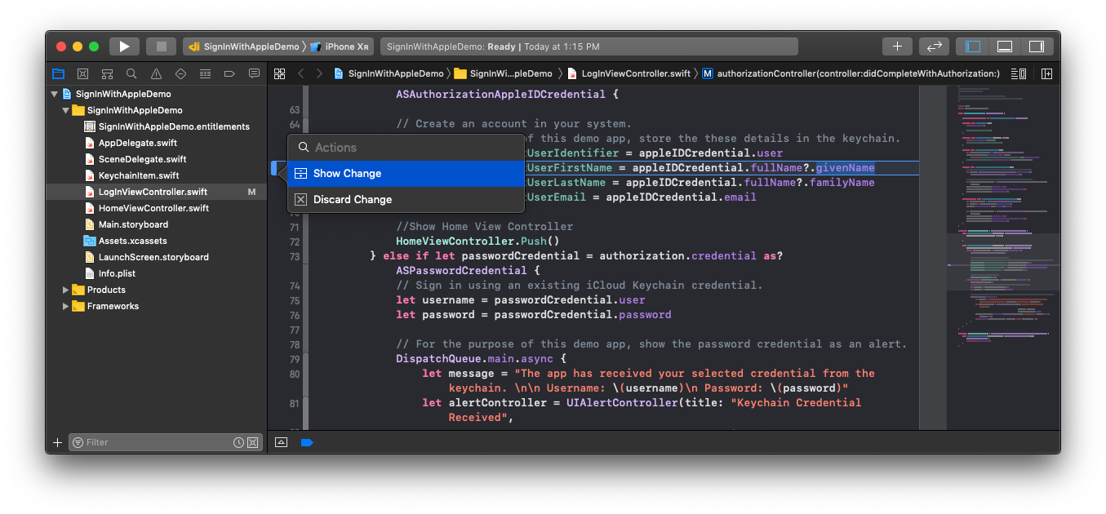The image size is (1106, 514).
Task: Open editor options lines menu
Action: 1018,73
